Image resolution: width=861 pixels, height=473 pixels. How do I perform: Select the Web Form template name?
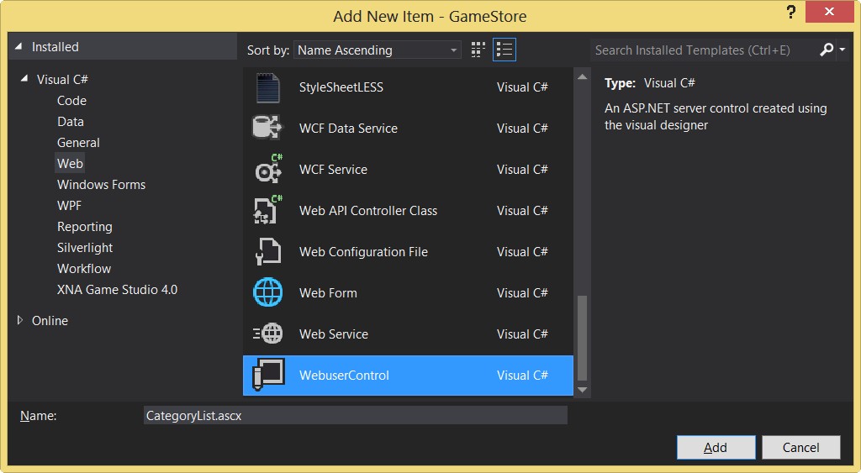328,292
